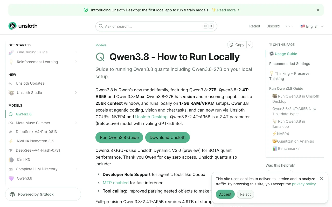The width and height of the screenshot is (332, 207).
Task: Click the unsloth wordmark text
Action: 28,26
